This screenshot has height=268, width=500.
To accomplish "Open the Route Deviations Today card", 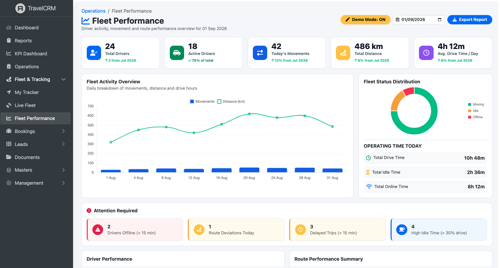I will 236,230.
